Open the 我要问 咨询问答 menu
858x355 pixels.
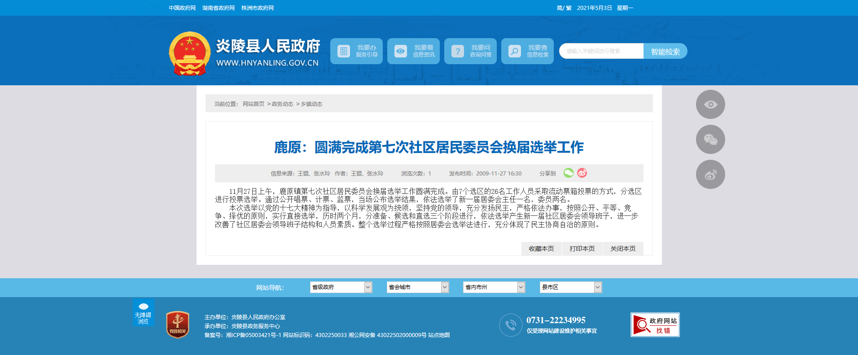coord(470,51)
